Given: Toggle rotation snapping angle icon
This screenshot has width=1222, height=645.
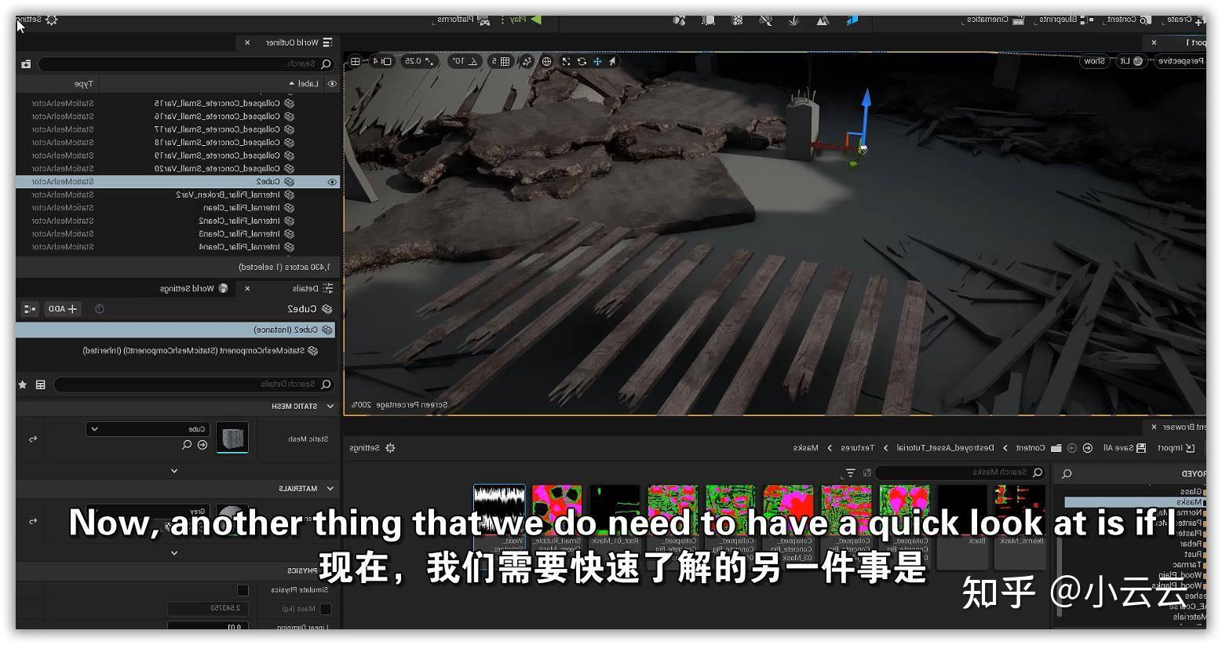Looking at the screenshot, I should click(x=473, y=61).
